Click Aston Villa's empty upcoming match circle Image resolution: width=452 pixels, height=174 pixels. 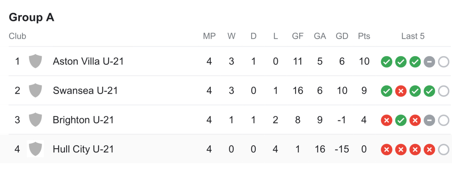click(444, 62)
